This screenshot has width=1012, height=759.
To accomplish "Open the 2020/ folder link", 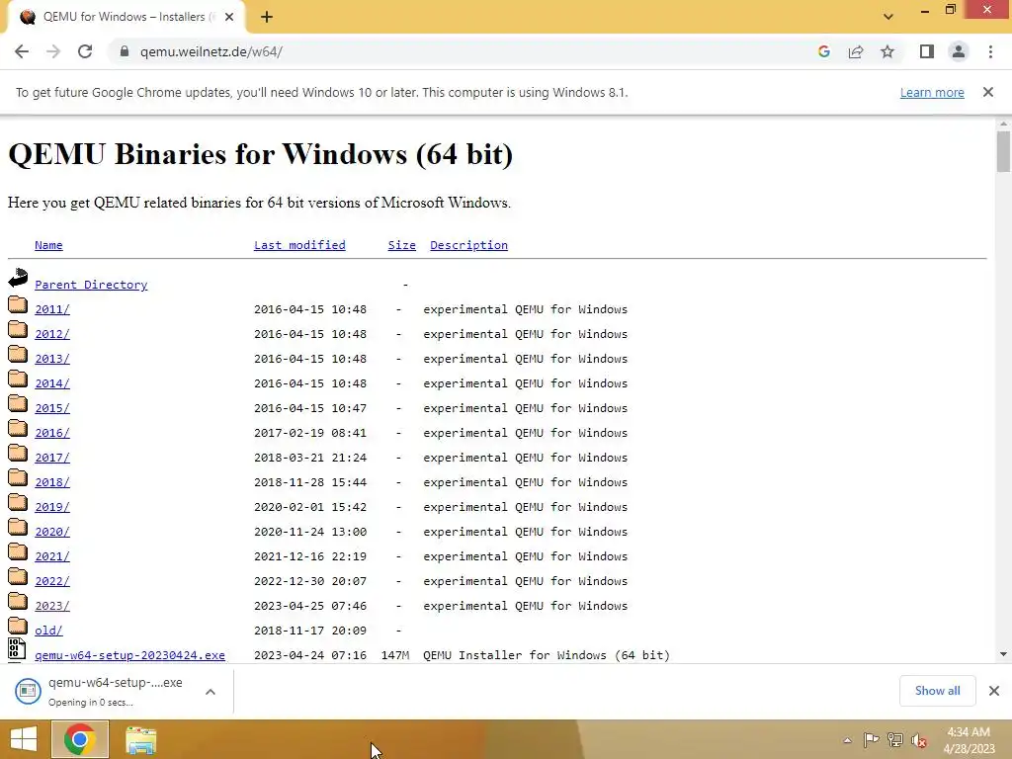I will click(x=52, y=532).
